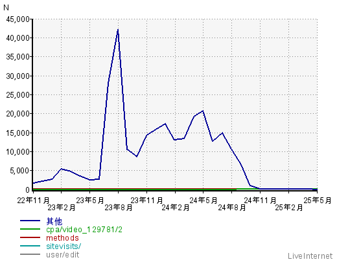Click the teal sitevisits legend color line
This screenshot has width=337, height=262.
(x=30, y=246)
